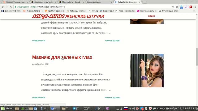Click the red square extension icon
The width and height of the screenshot is (198, 111).
pos(191,7)
